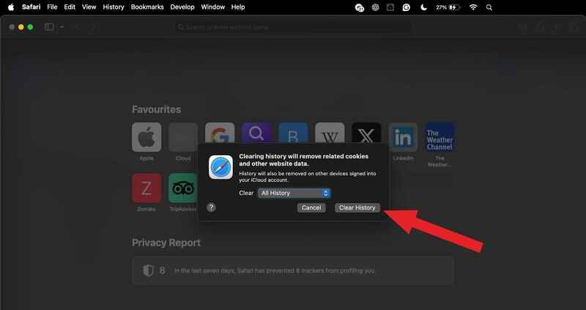
Task: Click the Grammarly menu bar icon
Action: 407,7
